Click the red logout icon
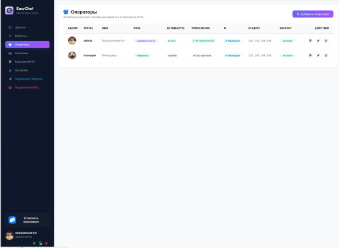Image resolution: width=339 pixels, height=248 pixels. (46, 243)
